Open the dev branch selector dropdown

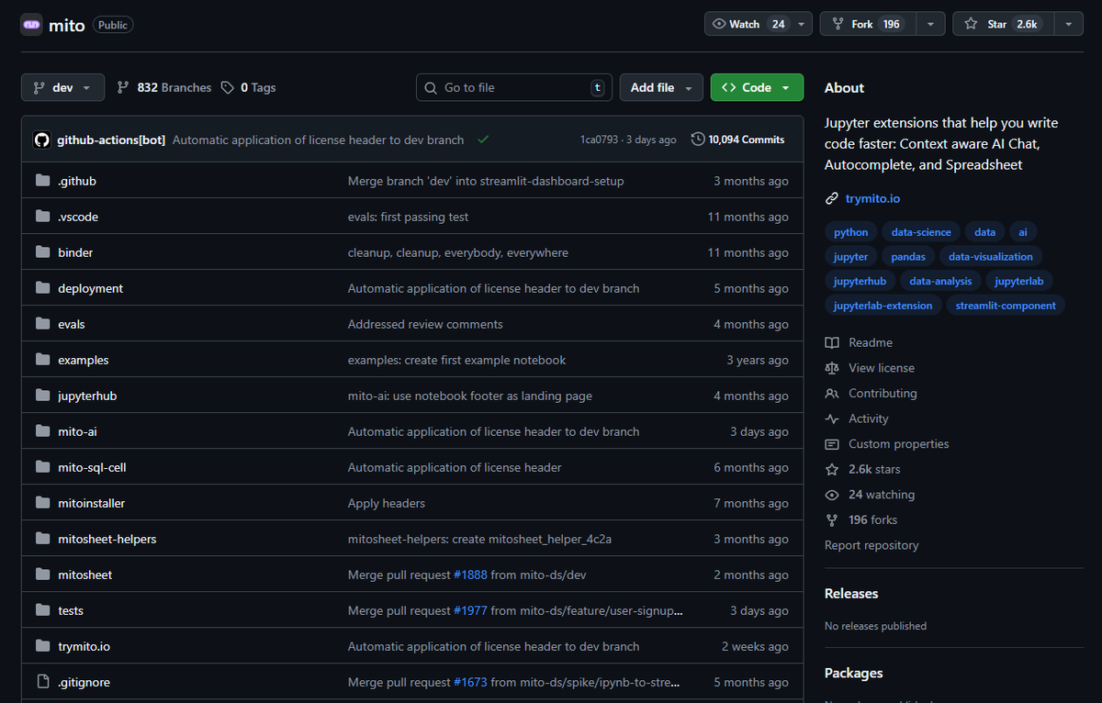pos(62,87)
